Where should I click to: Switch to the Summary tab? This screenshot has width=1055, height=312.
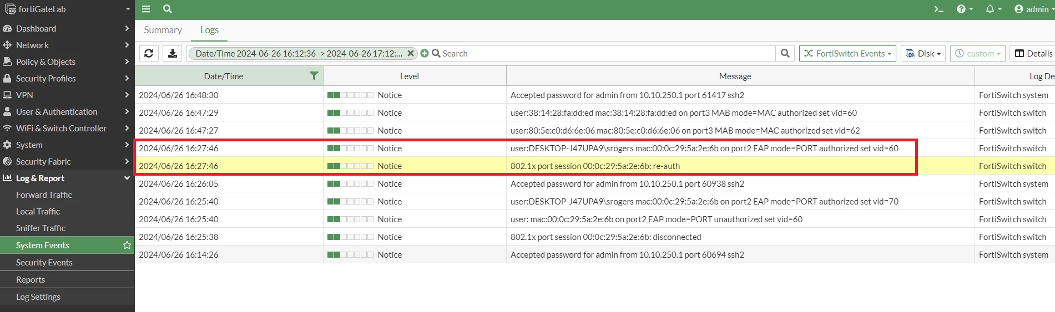pos(163,30)
